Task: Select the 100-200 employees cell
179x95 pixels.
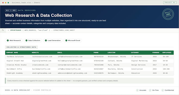Action: pos(166,69)
